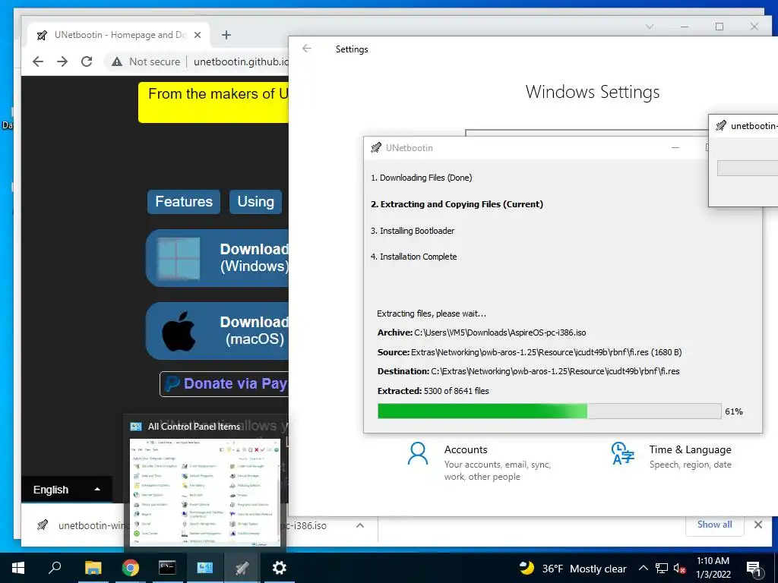The height and width of the screenshot is (583, 778).
Task: Switch to UNetbootin taskbar icon
Action: pyautogui.click(x=242, y=568)
